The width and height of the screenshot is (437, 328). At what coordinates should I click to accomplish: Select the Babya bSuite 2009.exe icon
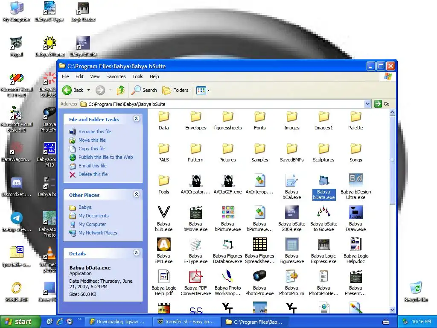point(291,213)
